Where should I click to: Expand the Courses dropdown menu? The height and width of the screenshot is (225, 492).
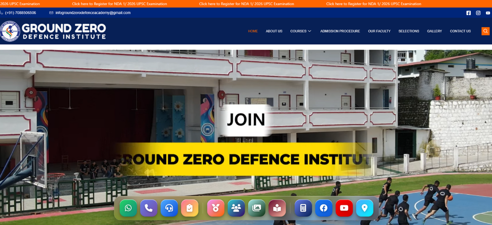coord(301,31)
